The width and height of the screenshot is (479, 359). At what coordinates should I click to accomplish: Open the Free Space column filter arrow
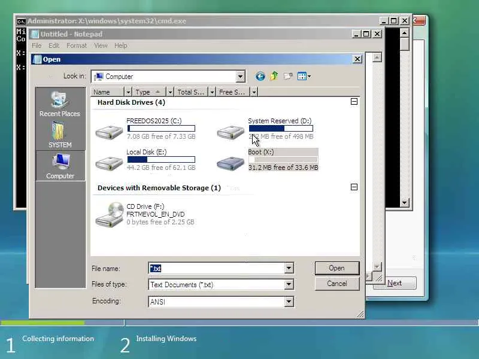point(254,92)
